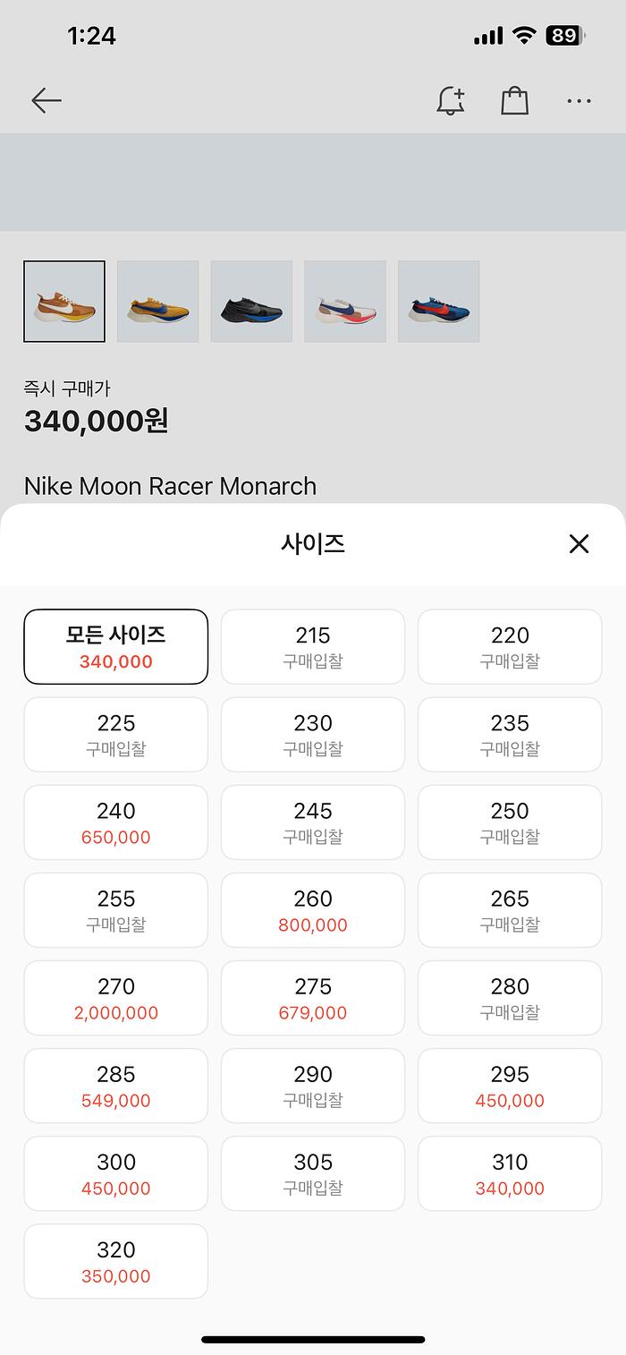Tap size 285 priced 549,000
Screen dimensions: 626x1355
click(116, 1086)
